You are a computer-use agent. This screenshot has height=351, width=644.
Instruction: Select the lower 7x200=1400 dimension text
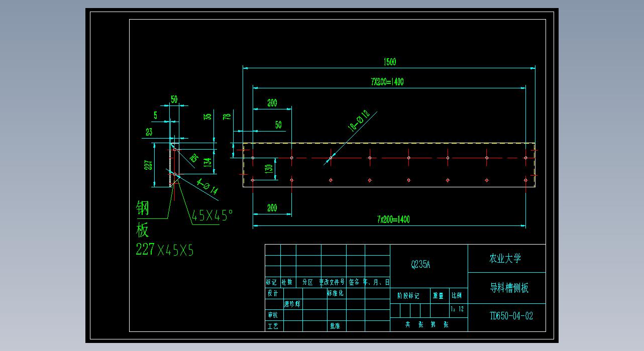click(x=393, y=219)
